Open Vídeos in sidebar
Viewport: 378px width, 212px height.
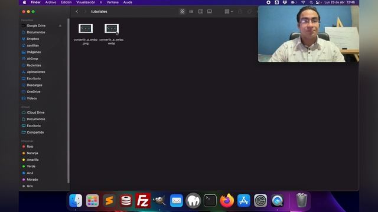31,98
